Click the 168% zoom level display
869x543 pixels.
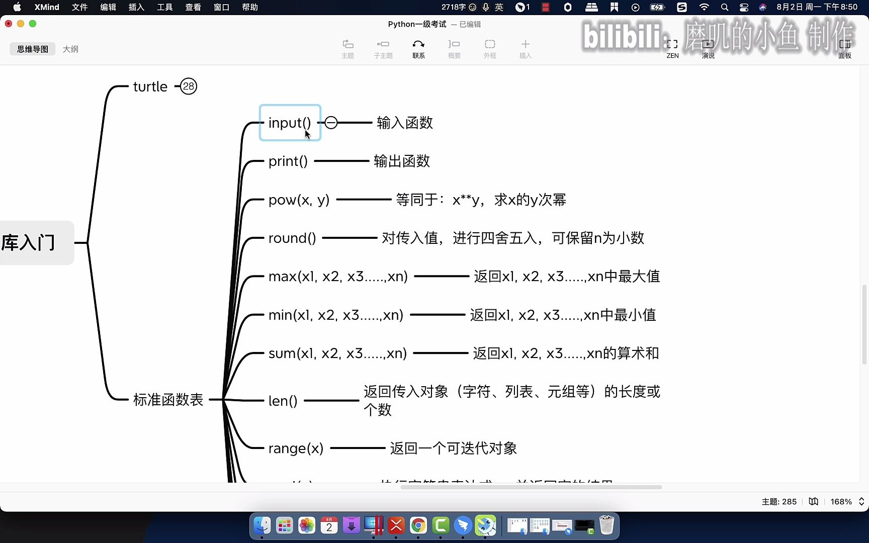coord(842,501)
